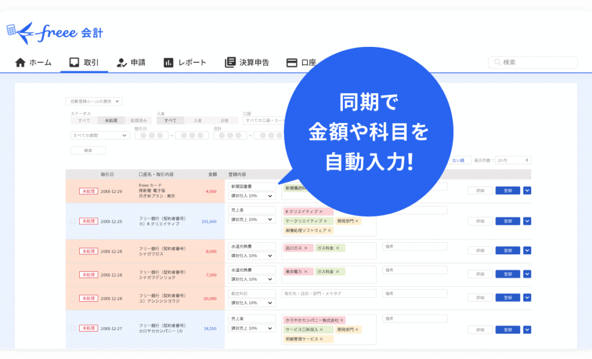Click the 口座 card icon
The width and height of the screenshot is (592, 359).
coord(292,62)
